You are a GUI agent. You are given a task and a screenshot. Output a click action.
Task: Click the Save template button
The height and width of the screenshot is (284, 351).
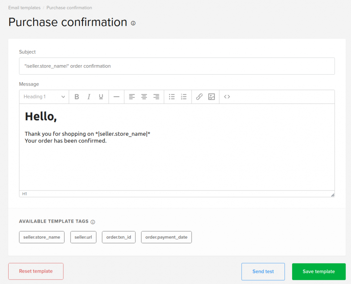point(318,272)
